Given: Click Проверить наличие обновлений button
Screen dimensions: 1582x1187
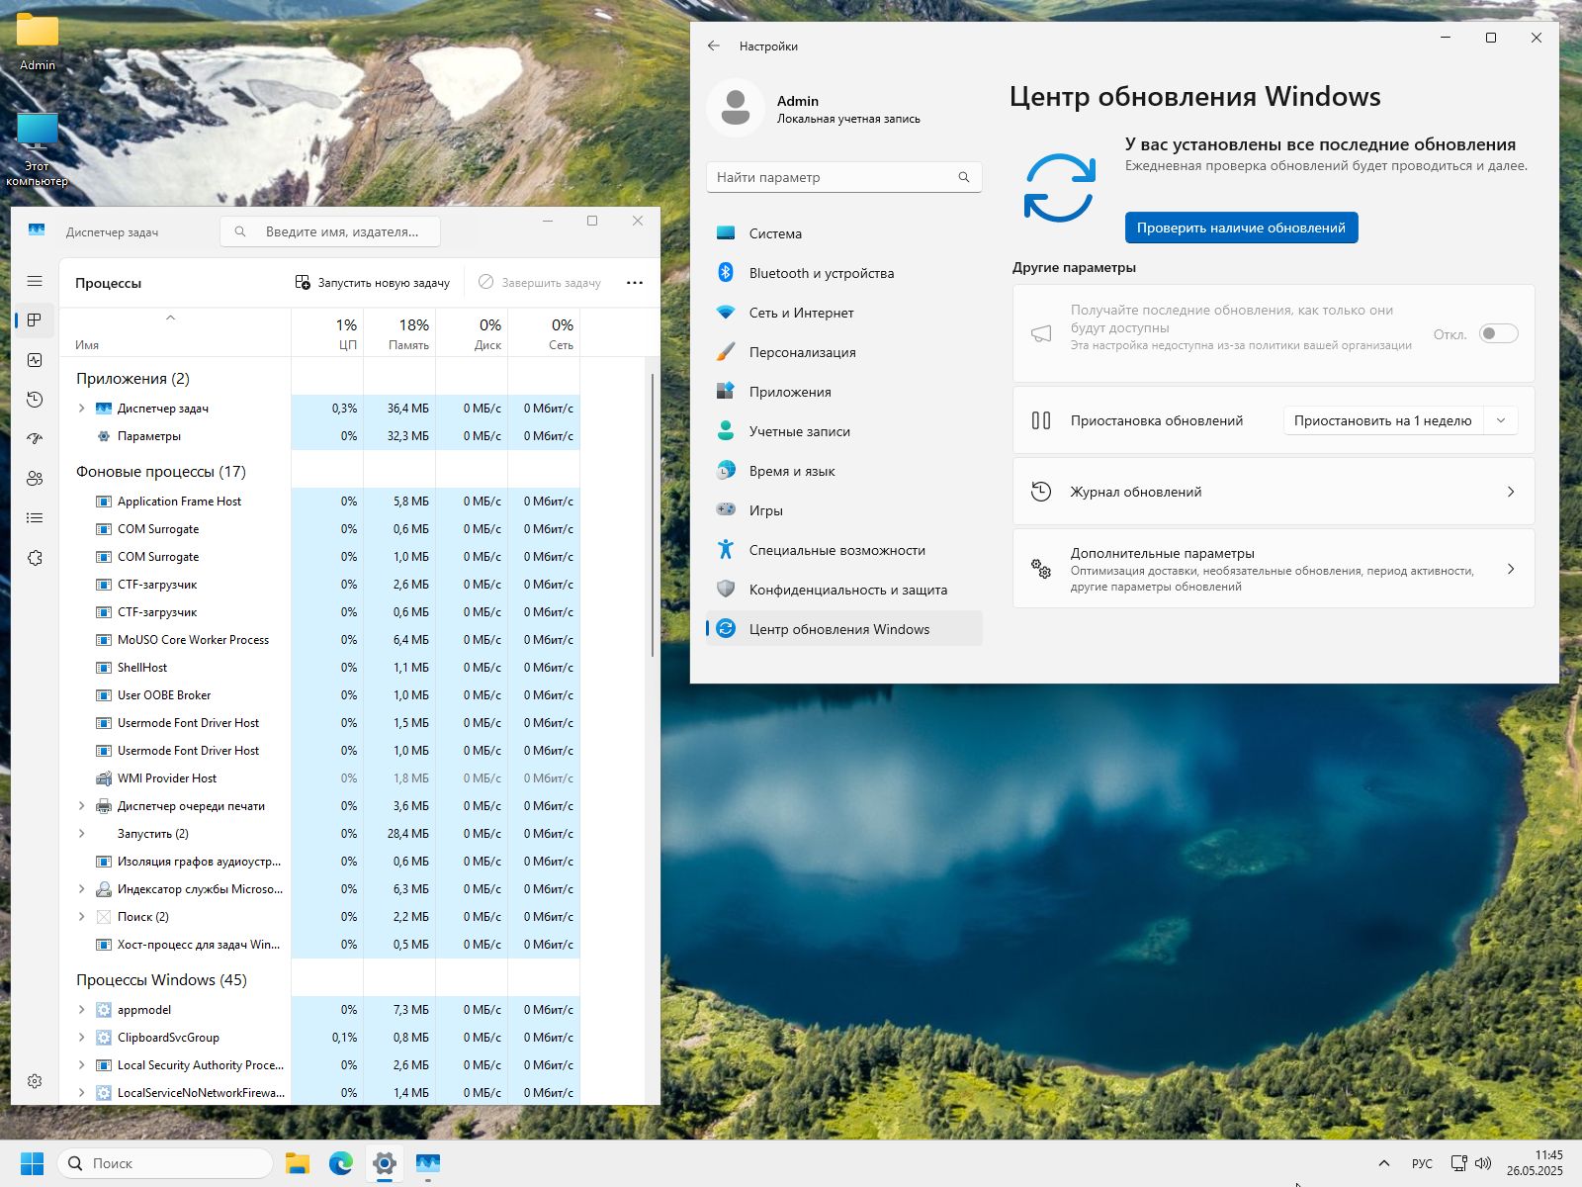Looking at the screenshot, I should coord(1241,228).
